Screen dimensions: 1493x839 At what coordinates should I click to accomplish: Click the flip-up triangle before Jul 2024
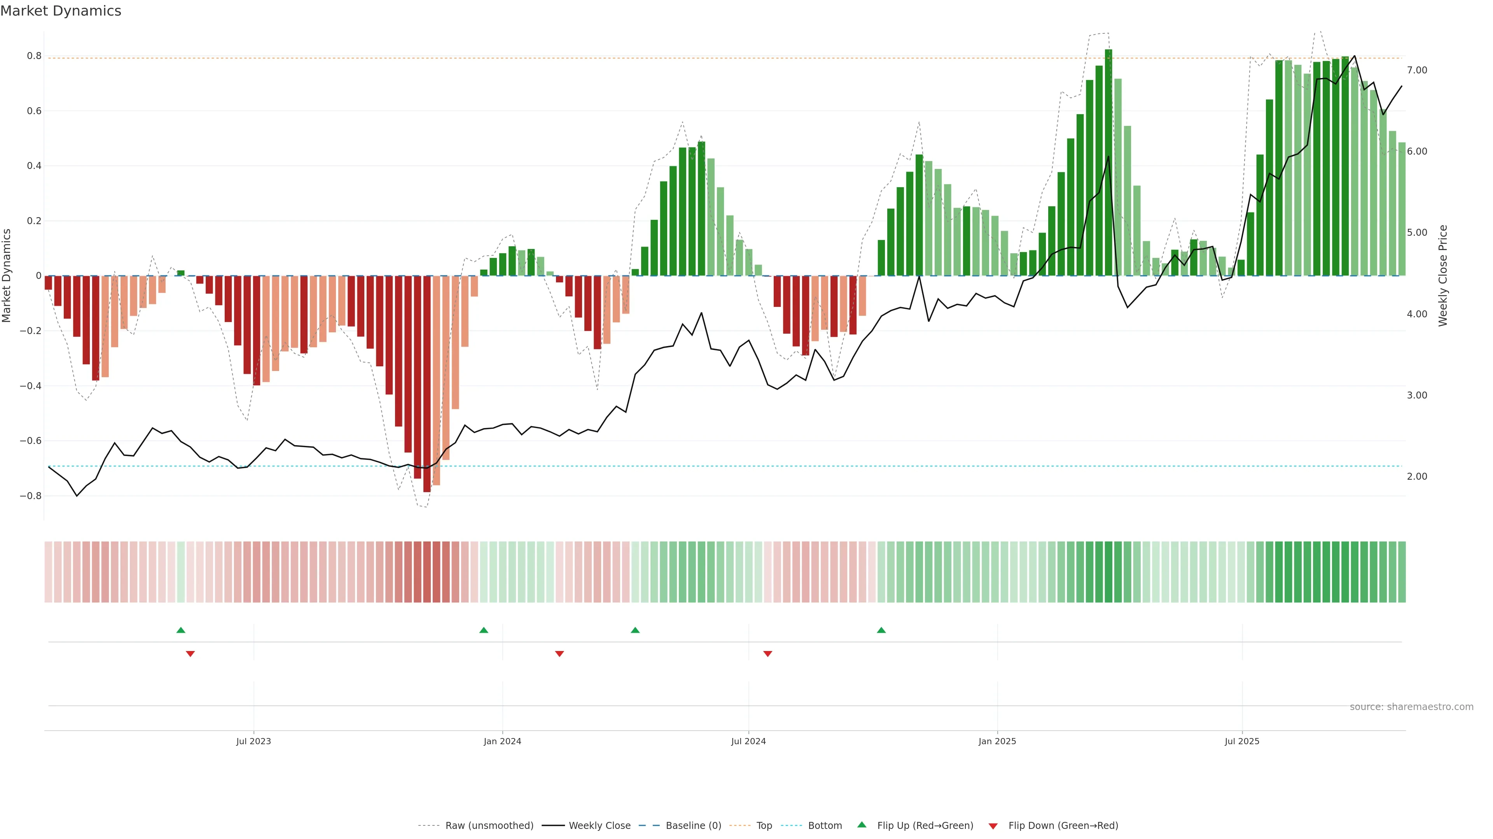pyautogui.click(x=635, y=630)
